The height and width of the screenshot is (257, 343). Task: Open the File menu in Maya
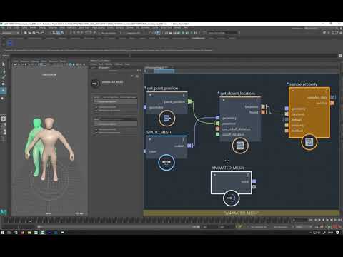(x=3, y=28)
